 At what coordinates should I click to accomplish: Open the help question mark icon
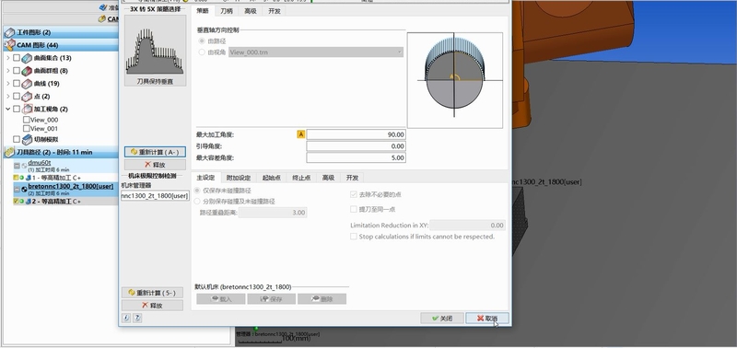pyautogui.click(x=136, y=318)
